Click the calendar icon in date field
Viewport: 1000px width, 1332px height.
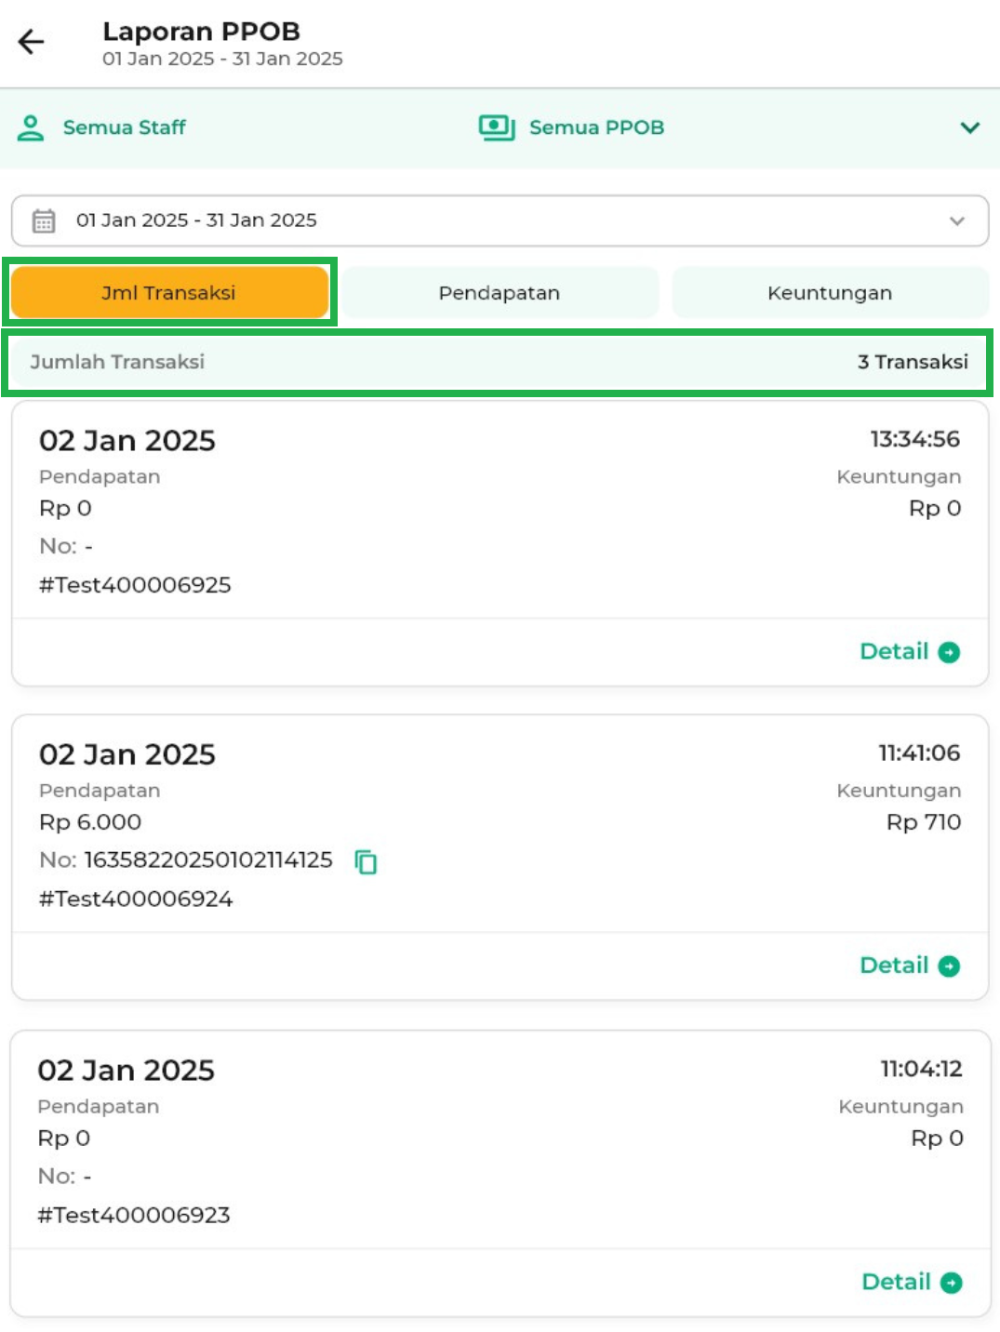(44, 220)
